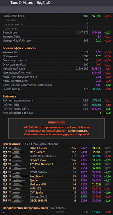The image size is (113, 215).
Task: Click the Личный рейтинг игрока row label
Action: (x=18, y=113)
